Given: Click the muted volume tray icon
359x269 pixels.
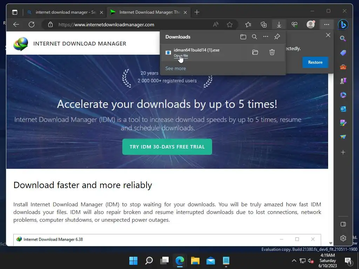Looking at the screenshot, I should (x=311, y=261).
